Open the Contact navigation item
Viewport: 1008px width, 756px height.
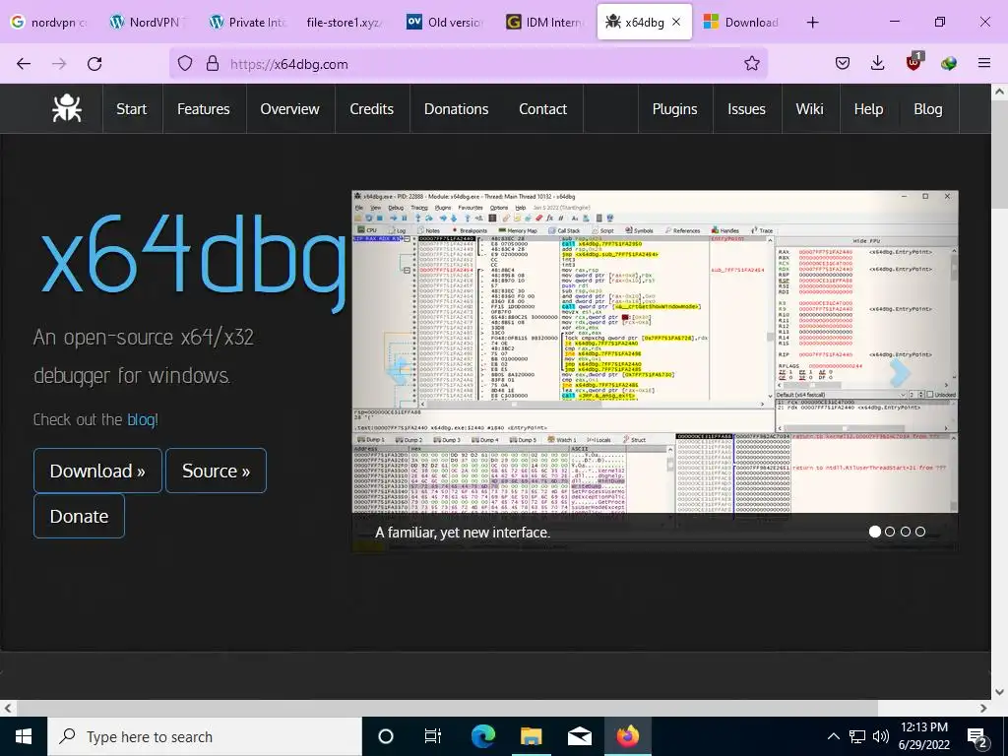coord(543,108)
